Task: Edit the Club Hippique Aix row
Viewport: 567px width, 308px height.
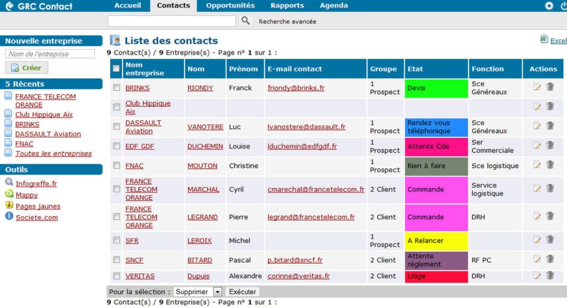Action: [537, 106]
